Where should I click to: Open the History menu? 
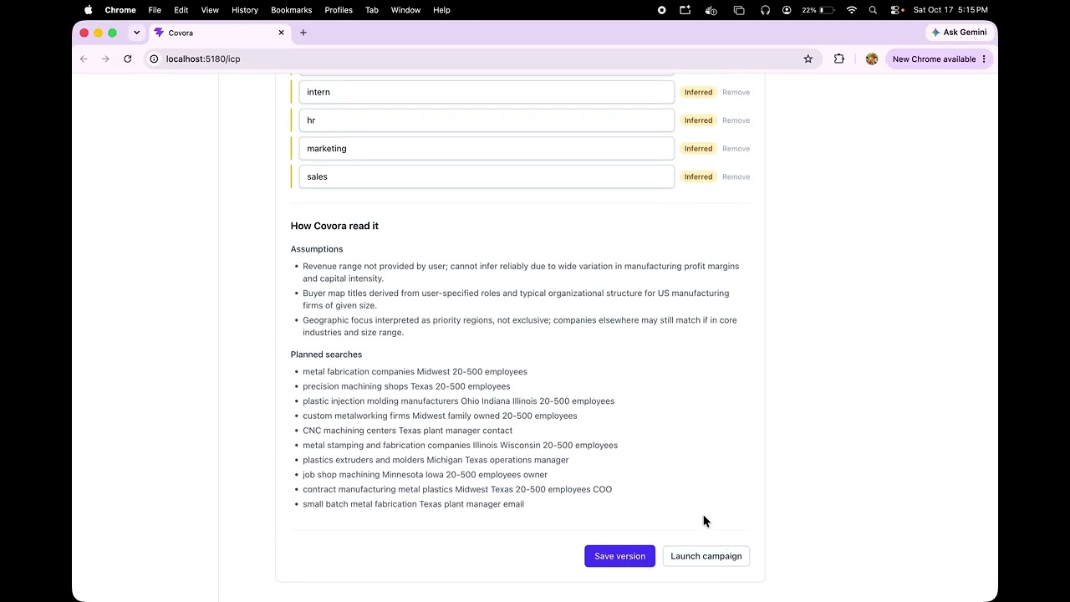[x=244, y=10]
